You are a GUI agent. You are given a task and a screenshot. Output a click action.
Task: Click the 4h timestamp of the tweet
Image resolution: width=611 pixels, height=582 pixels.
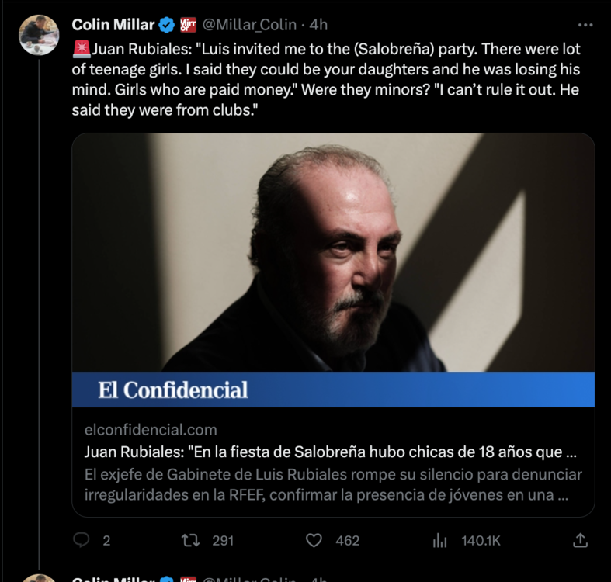(x=319, y=25)
